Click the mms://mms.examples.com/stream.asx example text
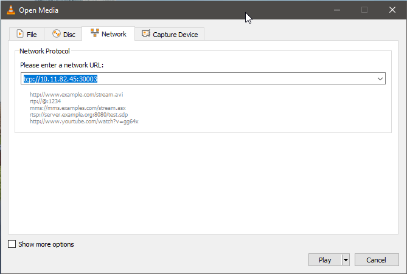Image resolution: width=407 pixels, height=274 pixels. point(78,108)
